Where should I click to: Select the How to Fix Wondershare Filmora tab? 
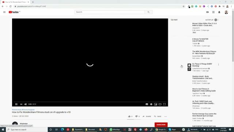click(15, 2)
